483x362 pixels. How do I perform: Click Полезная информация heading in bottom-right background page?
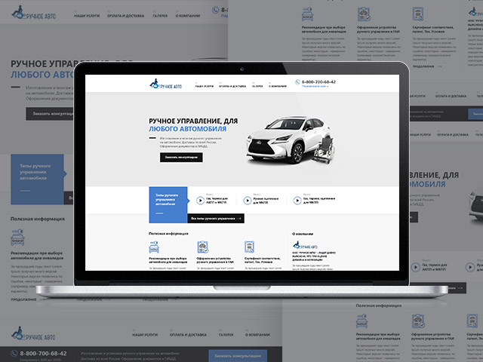[379, 305]
